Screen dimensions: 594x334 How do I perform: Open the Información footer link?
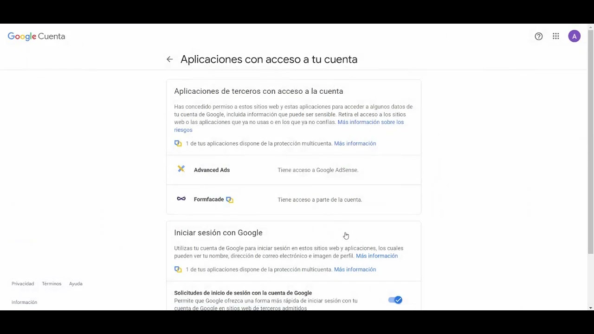(24, 302)
